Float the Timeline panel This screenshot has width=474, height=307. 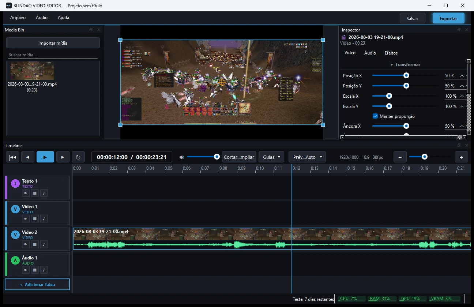pos(459,146)
